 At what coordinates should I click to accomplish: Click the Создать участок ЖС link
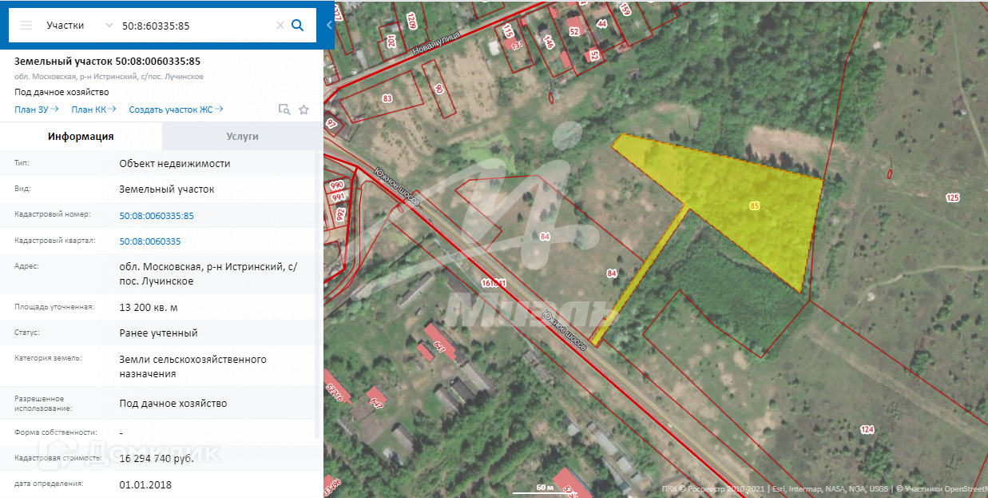click(176, 110)
